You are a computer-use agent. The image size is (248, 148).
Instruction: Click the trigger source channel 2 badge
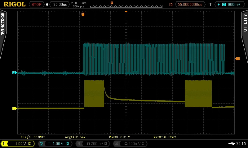[x=224, y=5]
